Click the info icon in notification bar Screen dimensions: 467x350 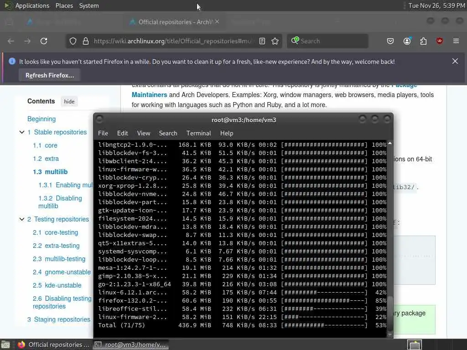pyautogui.click(x=12, y=62)
